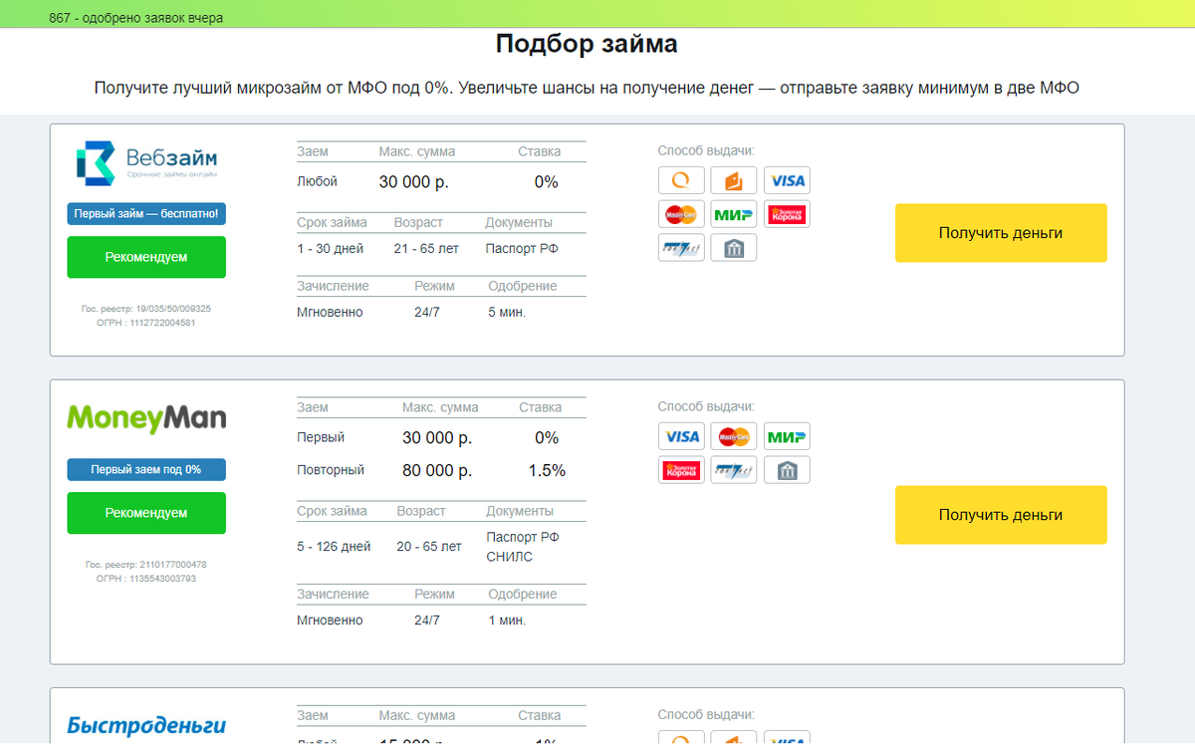Click '1 мин.' approval time
1195x747 pixels.
point(507,621)
